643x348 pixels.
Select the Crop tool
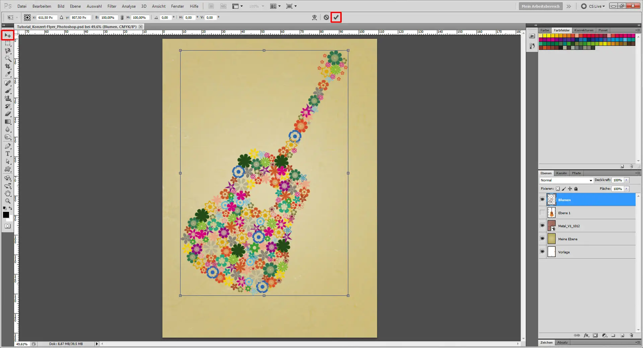[8, 66]
